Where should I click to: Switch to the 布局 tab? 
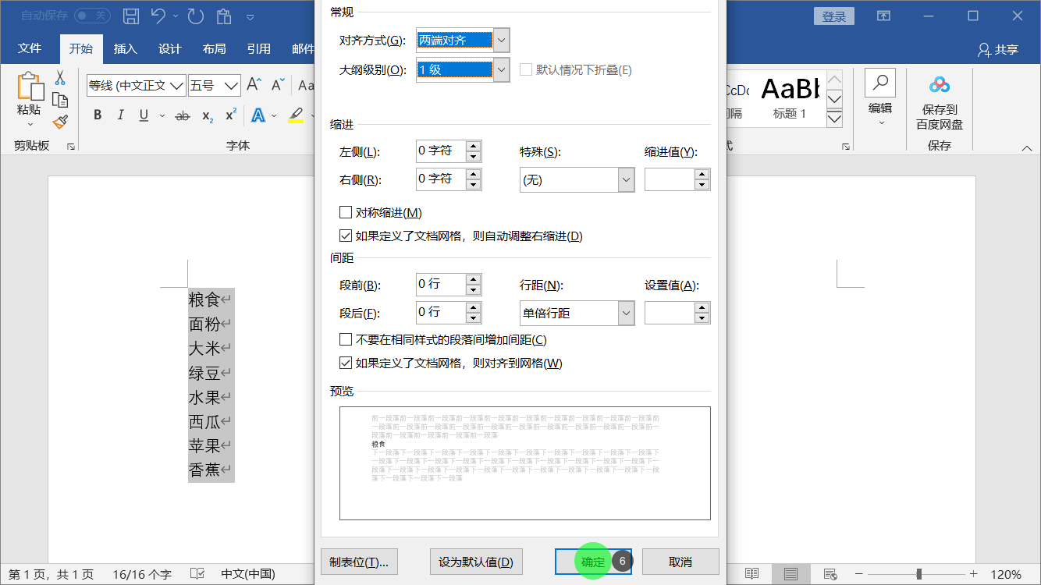(x=214, y=48)
